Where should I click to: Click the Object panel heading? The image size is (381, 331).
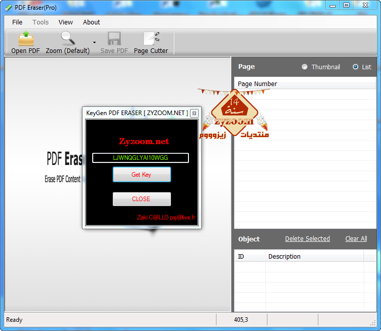[249, 239]
